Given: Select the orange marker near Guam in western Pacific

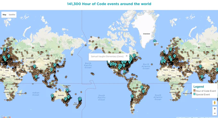Looking at the screenshot, I should [x=66, y=76].
